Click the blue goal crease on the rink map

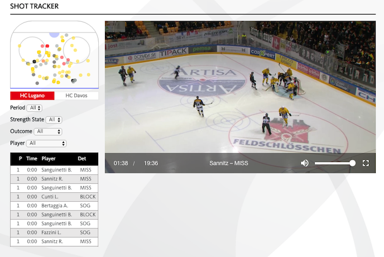pos(54,34)
